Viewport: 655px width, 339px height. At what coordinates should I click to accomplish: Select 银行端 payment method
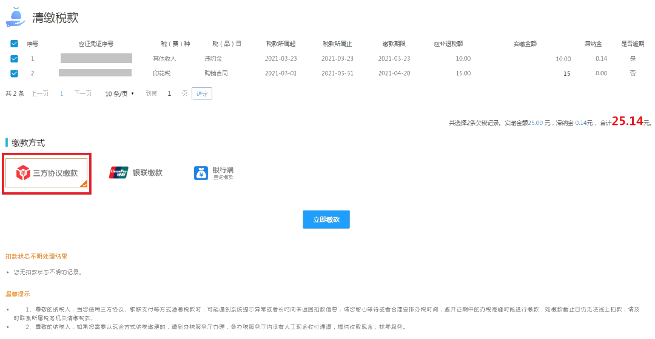(214, 173)
